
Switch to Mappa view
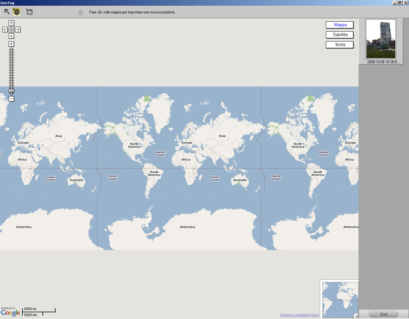[x=340, y=25]
